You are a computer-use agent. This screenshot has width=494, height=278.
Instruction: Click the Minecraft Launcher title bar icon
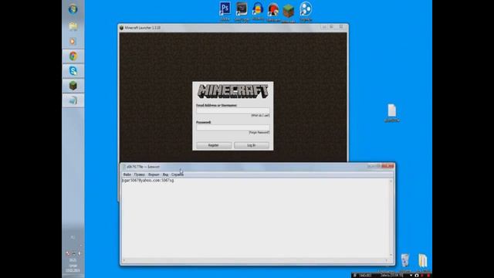coord(122,28)
